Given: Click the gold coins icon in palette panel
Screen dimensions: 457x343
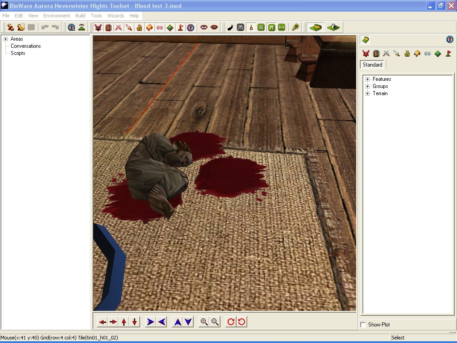Looking at the screenshot, I should pyautogui.click(x=407, y=54).
